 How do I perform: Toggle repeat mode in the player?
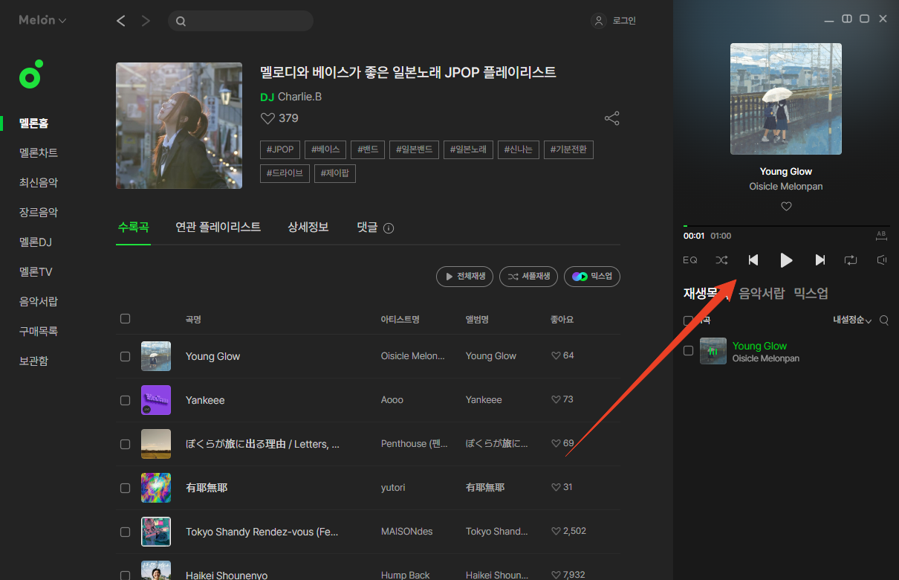850,260
